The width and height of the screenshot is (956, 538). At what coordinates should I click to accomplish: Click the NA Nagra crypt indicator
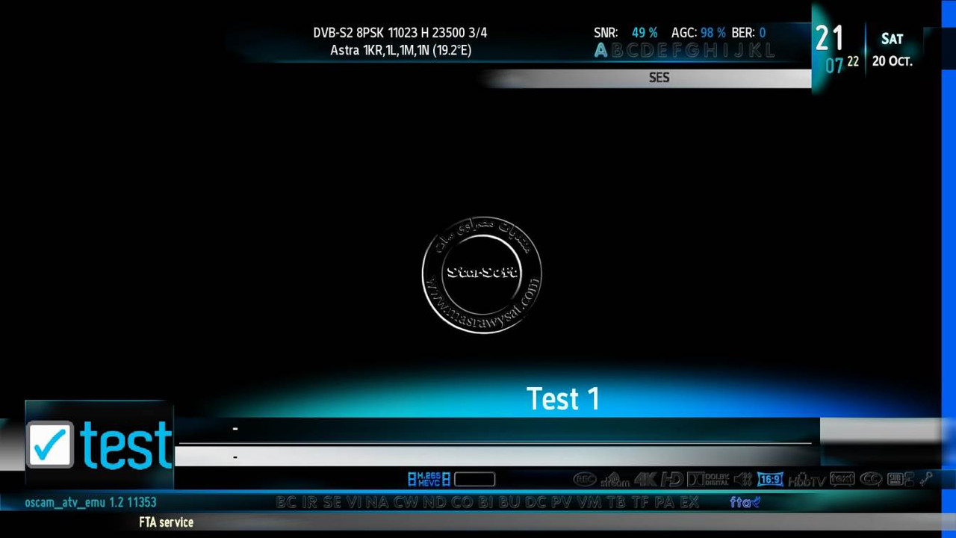tap(378, 502)
